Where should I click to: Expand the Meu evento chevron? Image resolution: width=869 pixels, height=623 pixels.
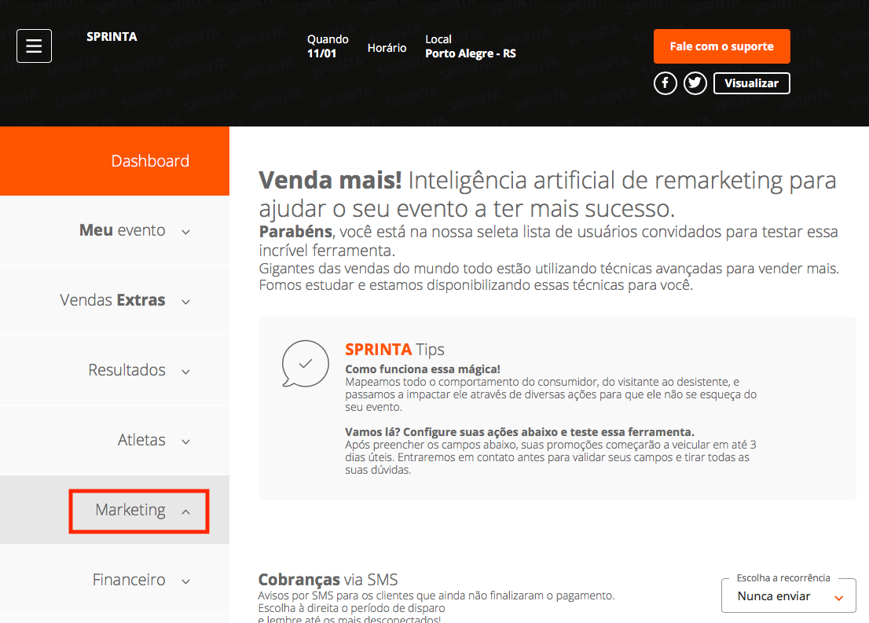click(x=186, y=233)
